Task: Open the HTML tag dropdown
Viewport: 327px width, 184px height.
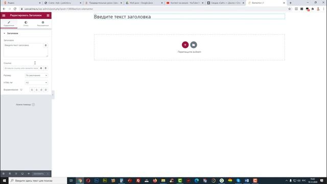Action: [36, 83]
